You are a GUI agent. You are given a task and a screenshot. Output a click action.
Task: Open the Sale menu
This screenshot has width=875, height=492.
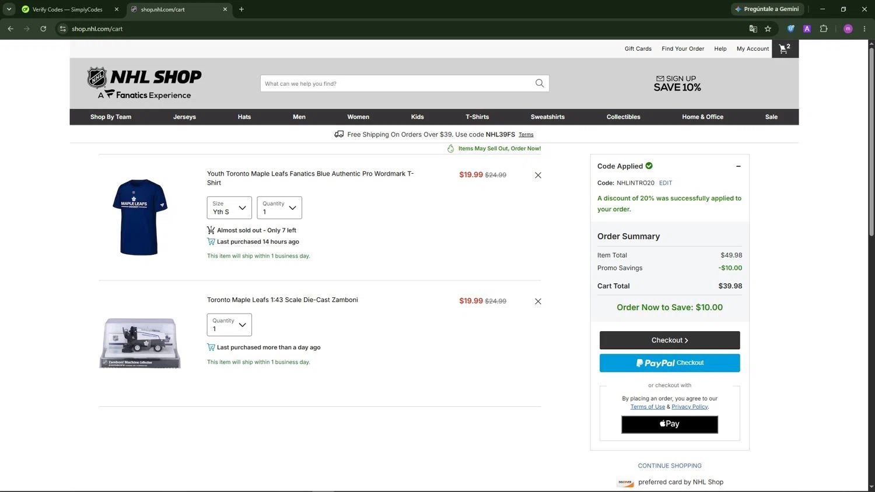click(771, 117)
